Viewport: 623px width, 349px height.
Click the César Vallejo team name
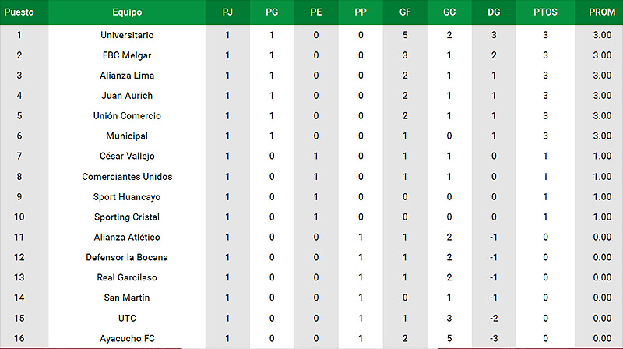click(127, 157)
